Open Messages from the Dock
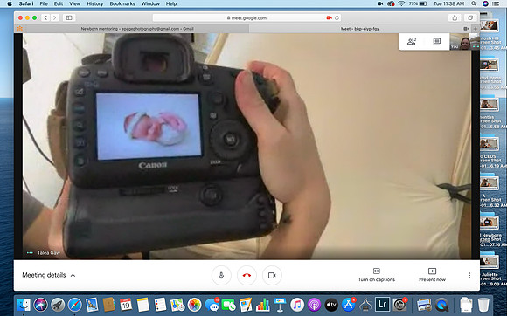The height and width of the screenshot is (316, 507). [x=212, y=305]
